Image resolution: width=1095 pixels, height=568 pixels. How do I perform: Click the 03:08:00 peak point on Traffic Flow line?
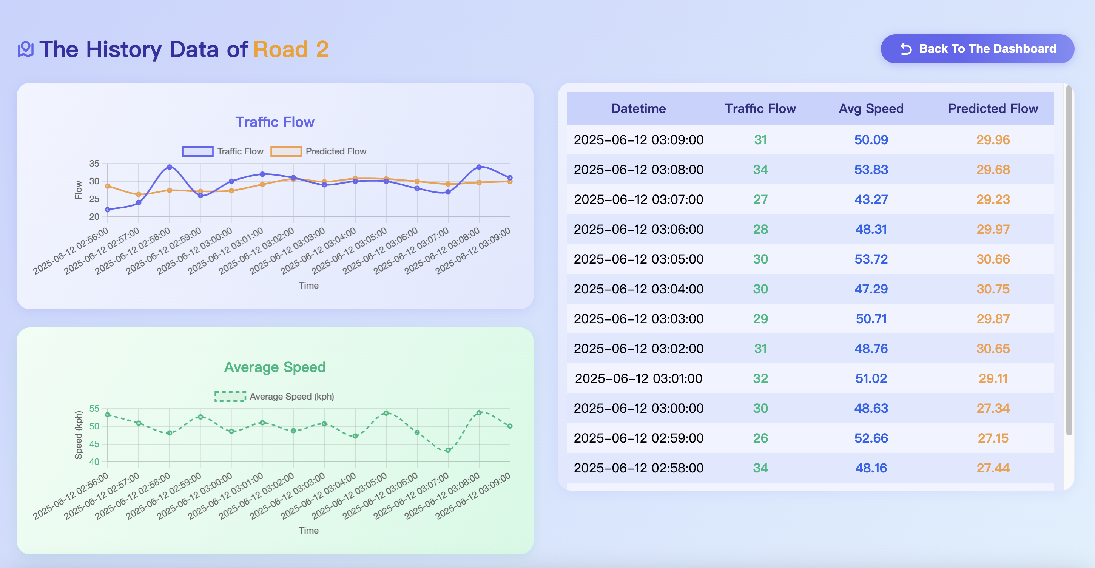(x=479, y=167)
